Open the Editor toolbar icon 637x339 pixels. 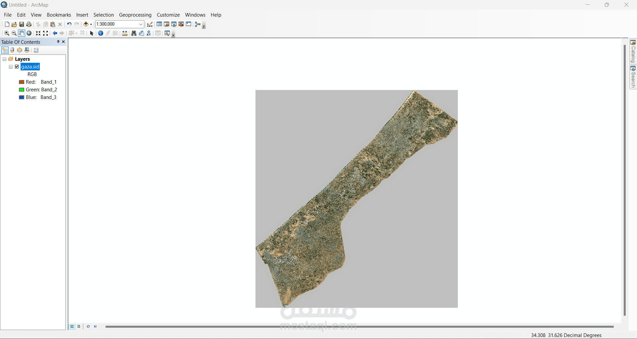150,24
